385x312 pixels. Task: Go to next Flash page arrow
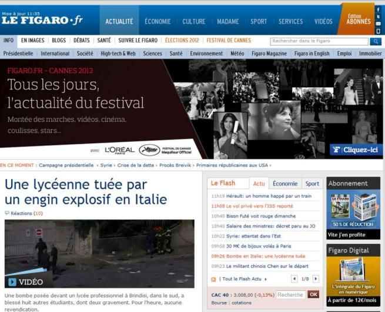316,279
